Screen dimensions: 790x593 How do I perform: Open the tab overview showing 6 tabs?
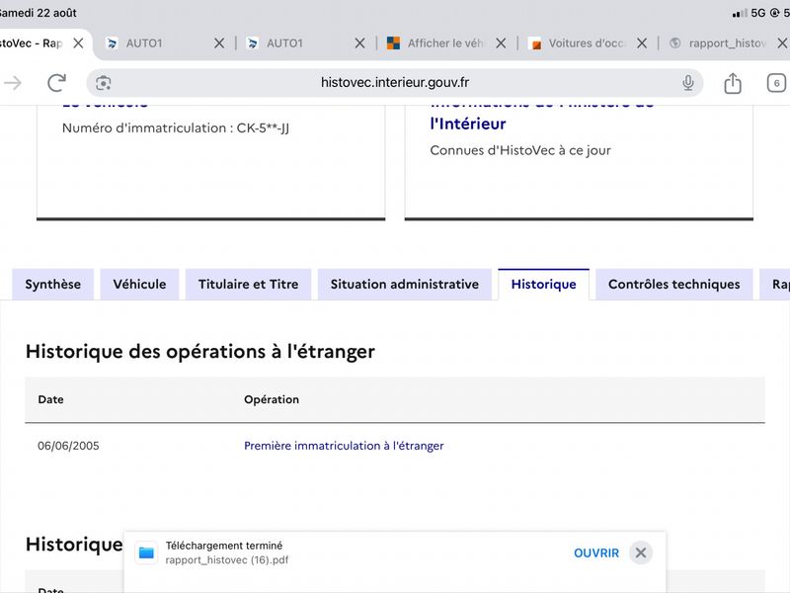coord(776,83)
